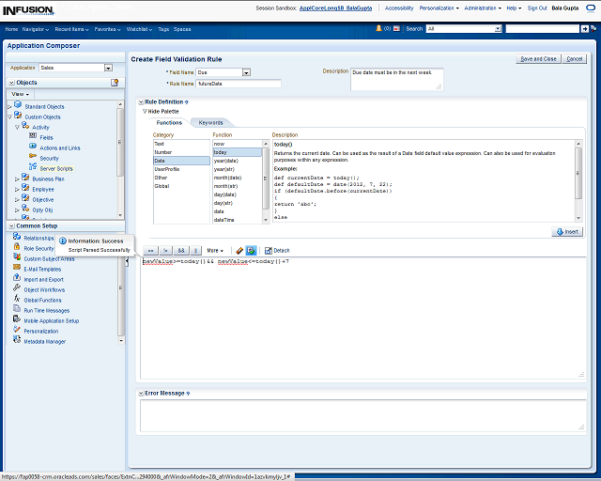The width and height of the screenshot is (601, 481).
Task: Open Metadata Manager from Common Setup
Action: pos(44,341)
